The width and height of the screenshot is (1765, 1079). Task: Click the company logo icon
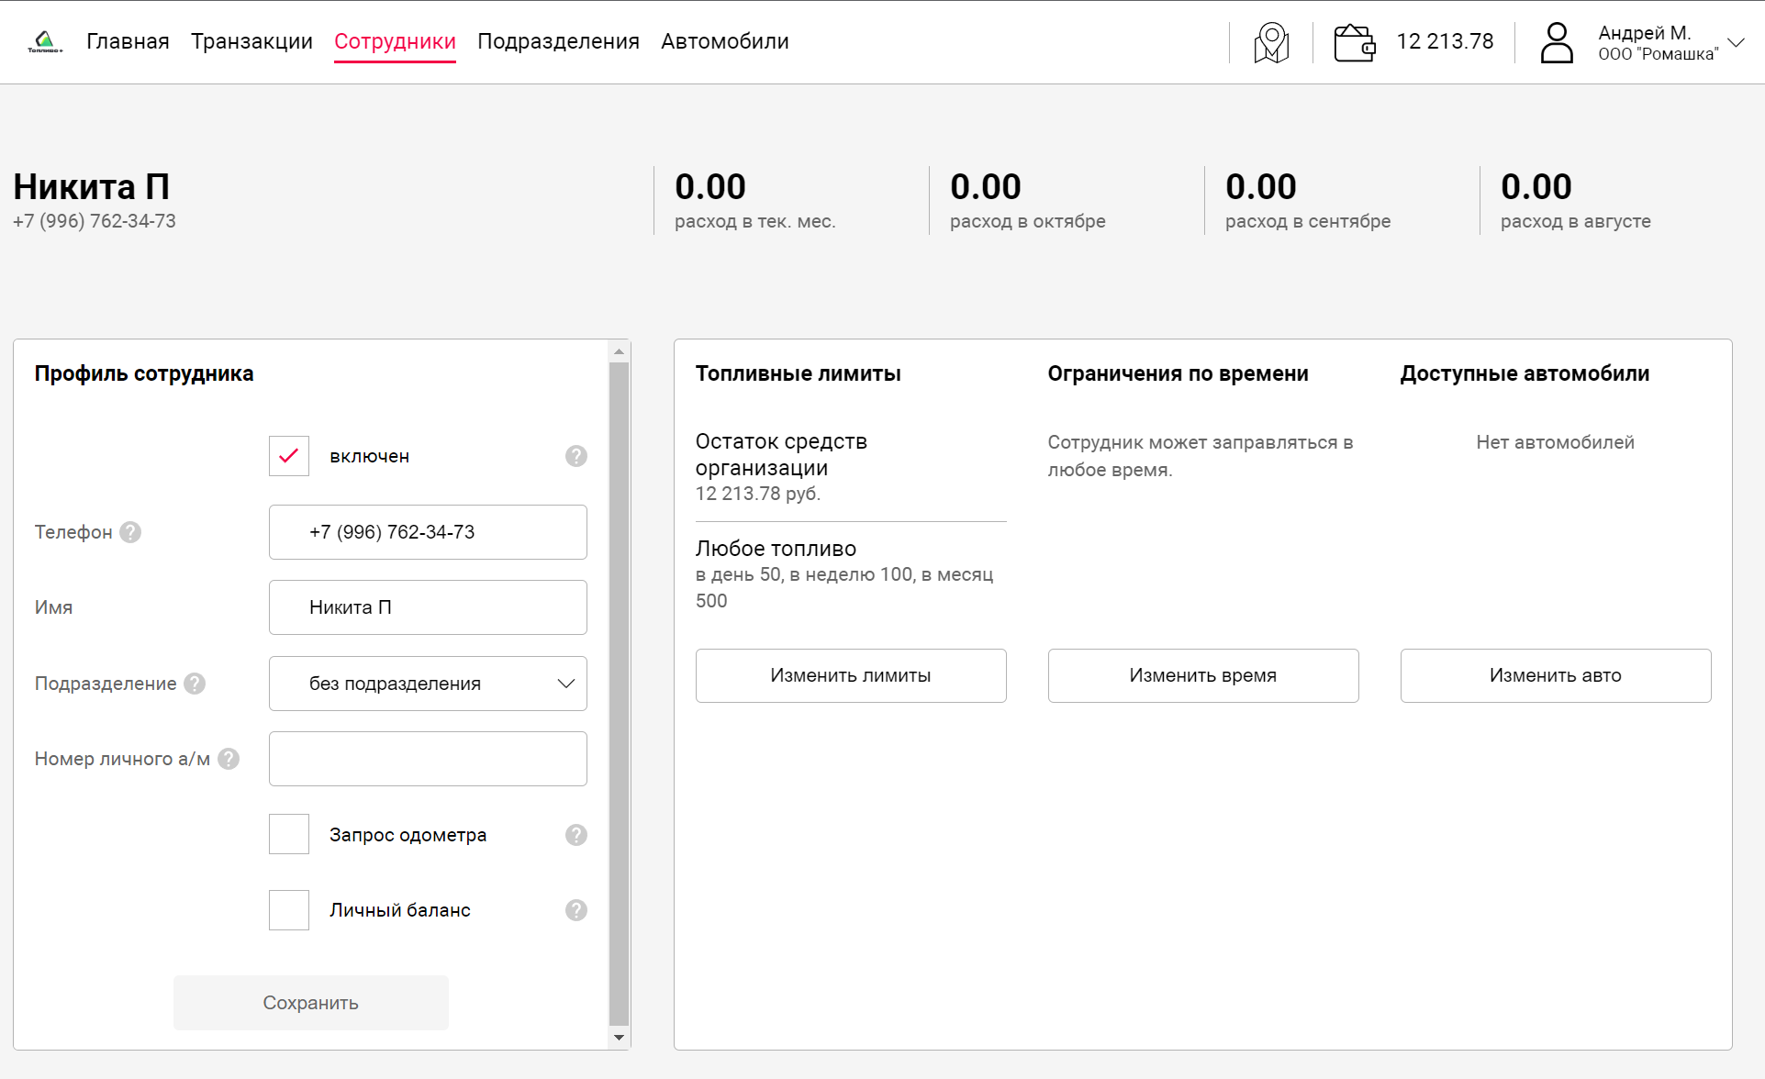44,41
